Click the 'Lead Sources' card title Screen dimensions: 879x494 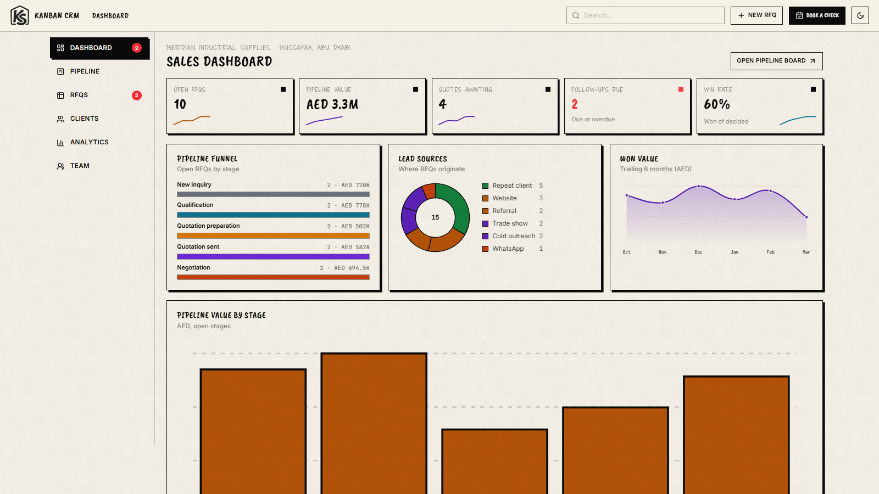click(423, 159)
